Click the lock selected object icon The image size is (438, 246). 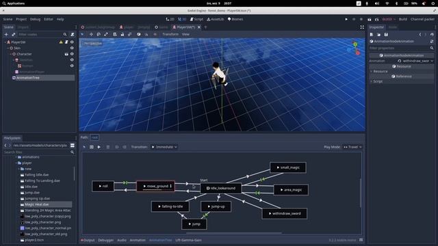tap(123, 34)
